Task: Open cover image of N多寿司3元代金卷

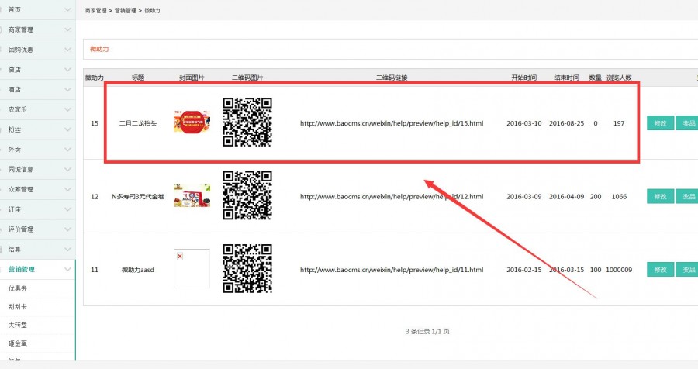Action: coord(192,195)
